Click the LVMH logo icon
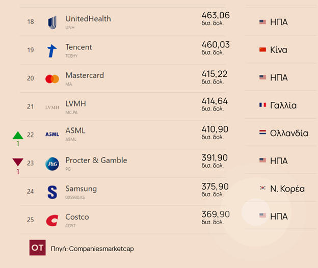Image resolution: width=318 pixels, height=268 pixels. click(52, 107)
